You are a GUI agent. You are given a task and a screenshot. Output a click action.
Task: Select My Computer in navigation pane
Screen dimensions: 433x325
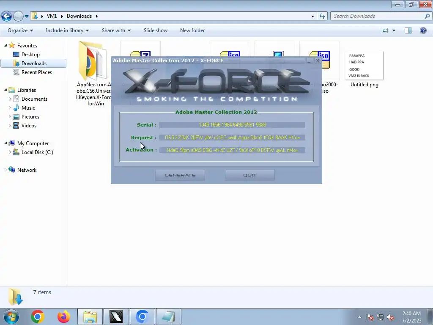pos(33,143)
